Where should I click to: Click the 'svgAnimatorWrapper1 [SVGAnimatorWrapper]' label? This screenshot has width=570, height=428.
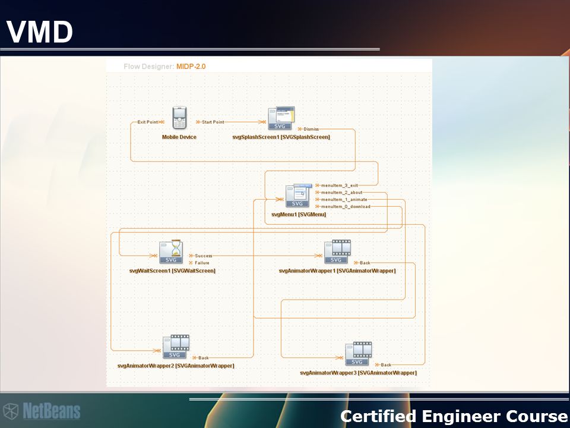tap(337, 271)
